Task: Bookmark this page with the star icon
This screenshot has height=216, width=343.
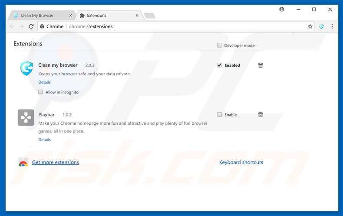Action: point(310,26)
